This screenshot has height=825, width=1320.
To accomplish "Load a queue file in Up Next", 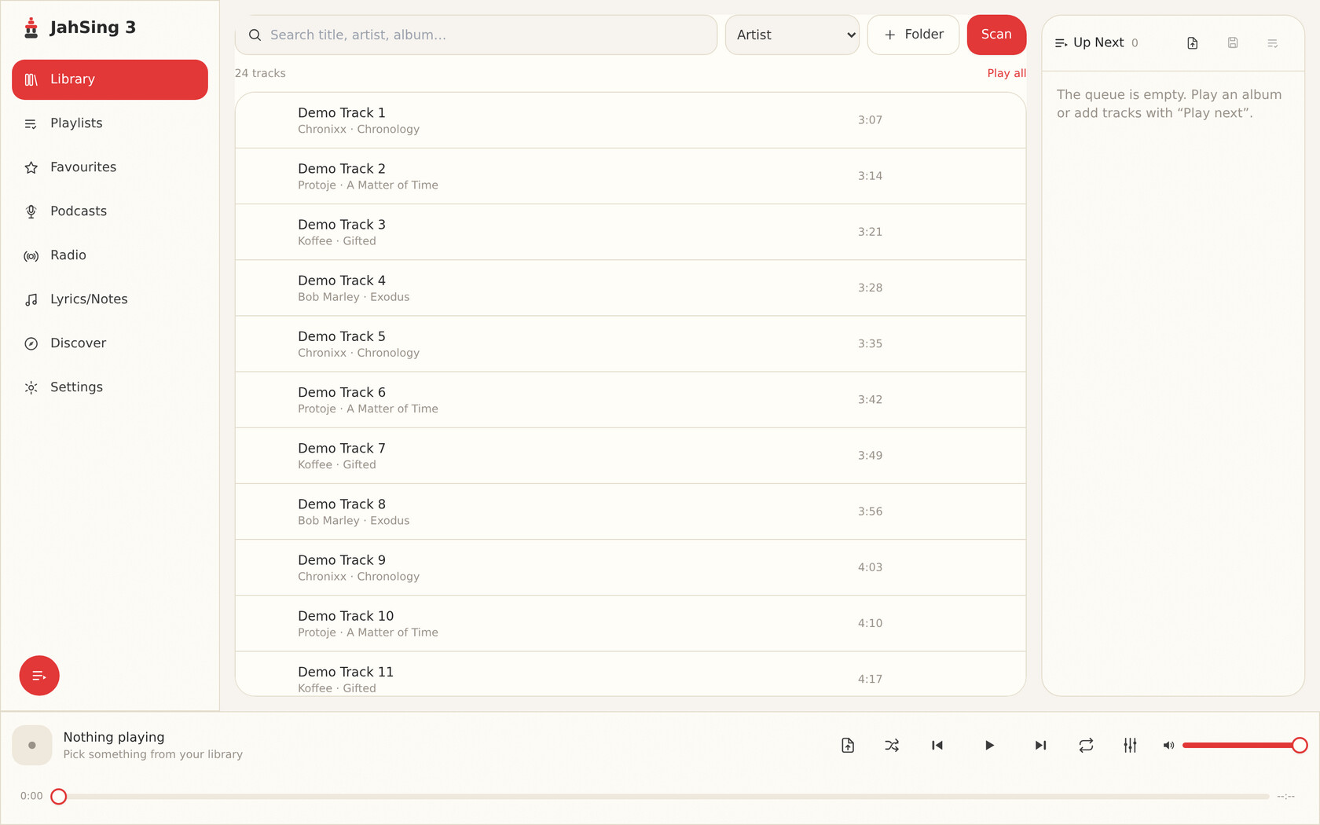I will pyautogui.click(x=1192, y=43).
